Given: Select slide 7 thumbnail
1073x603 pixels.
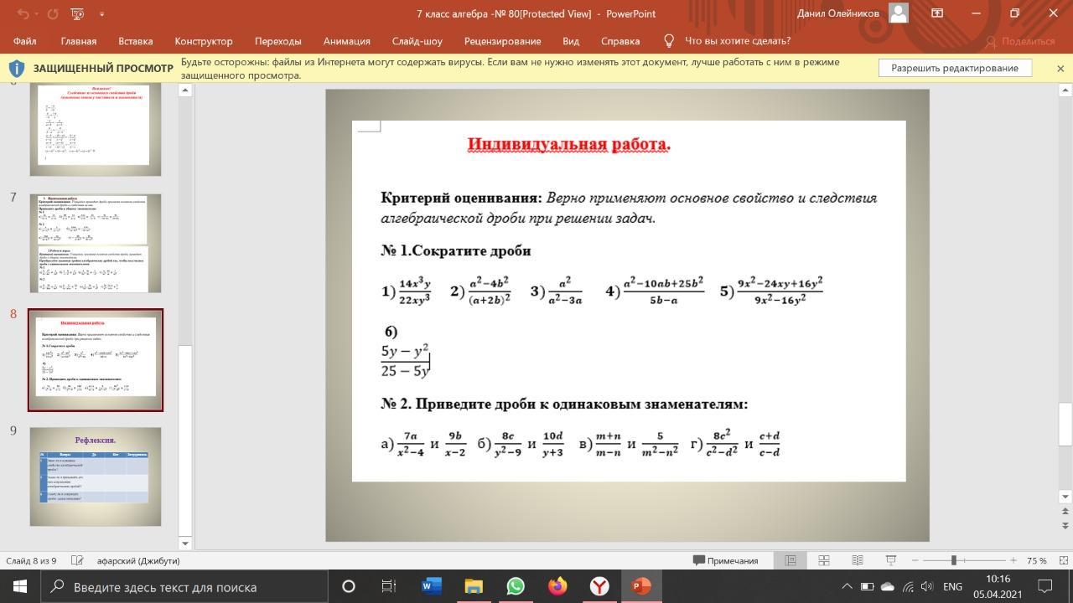Looking at the screenshot, I should point(96,243).
